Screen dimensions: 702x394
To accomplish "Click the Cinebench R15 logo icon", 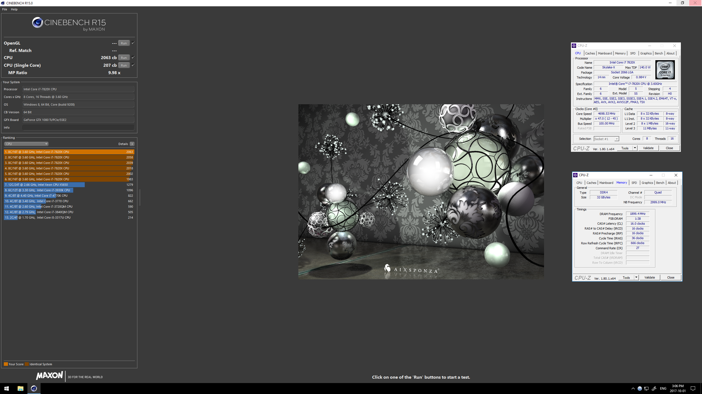I will pos(37,22).
